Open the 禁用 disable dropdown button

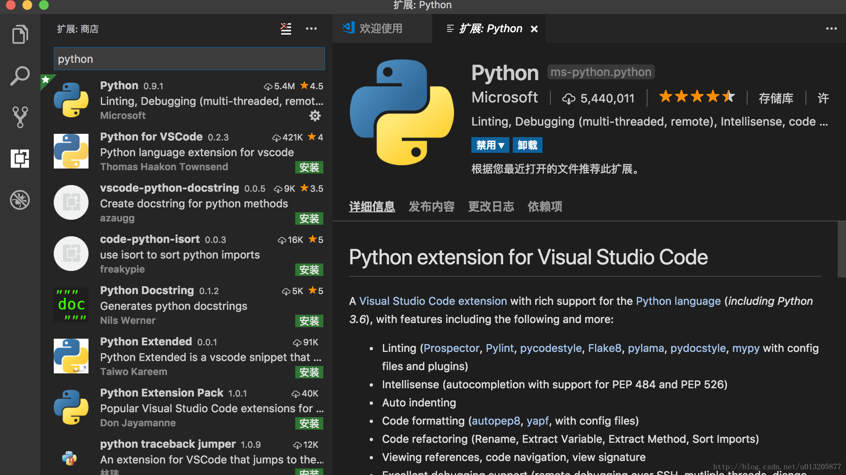(x=490, y=145)
